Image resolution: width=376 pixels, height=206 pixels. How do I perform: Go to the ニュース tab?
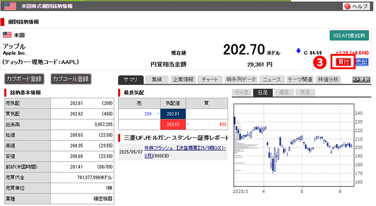tap(272, 80)
